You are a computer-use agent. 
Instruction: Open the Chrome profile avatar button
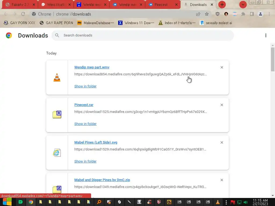coord(260,14)
